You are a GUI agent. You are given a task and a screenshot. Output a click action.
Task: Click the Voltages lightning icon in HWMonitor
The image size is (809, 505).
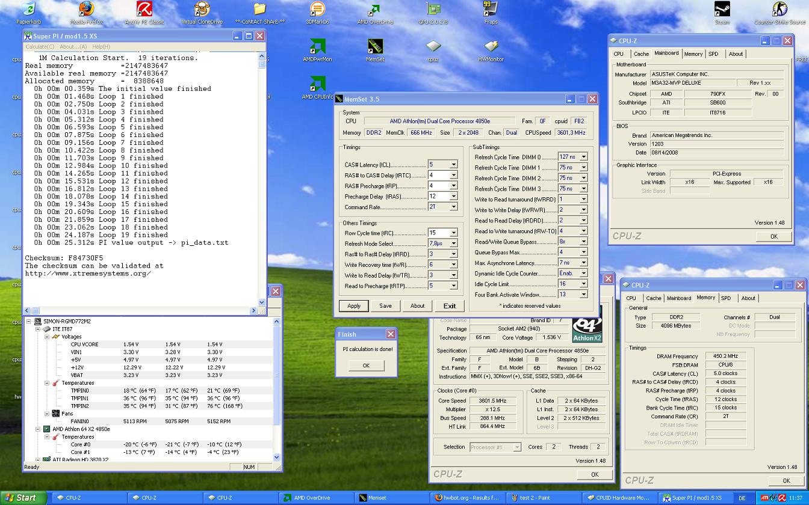[56, 337]
